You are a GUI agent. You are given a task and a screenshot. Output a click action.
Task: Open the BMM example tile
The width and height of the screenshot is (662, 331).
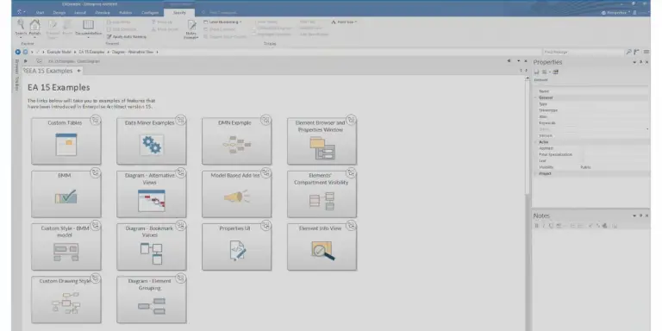click(x=66, y=194)
